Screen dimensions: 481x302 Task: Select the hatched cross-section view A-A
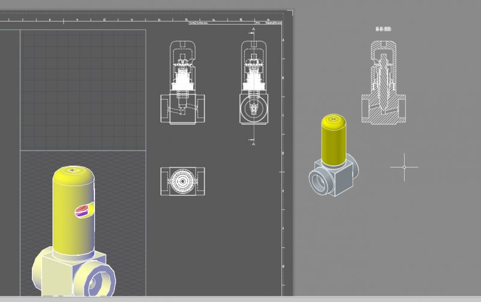(x=384, y=83)
